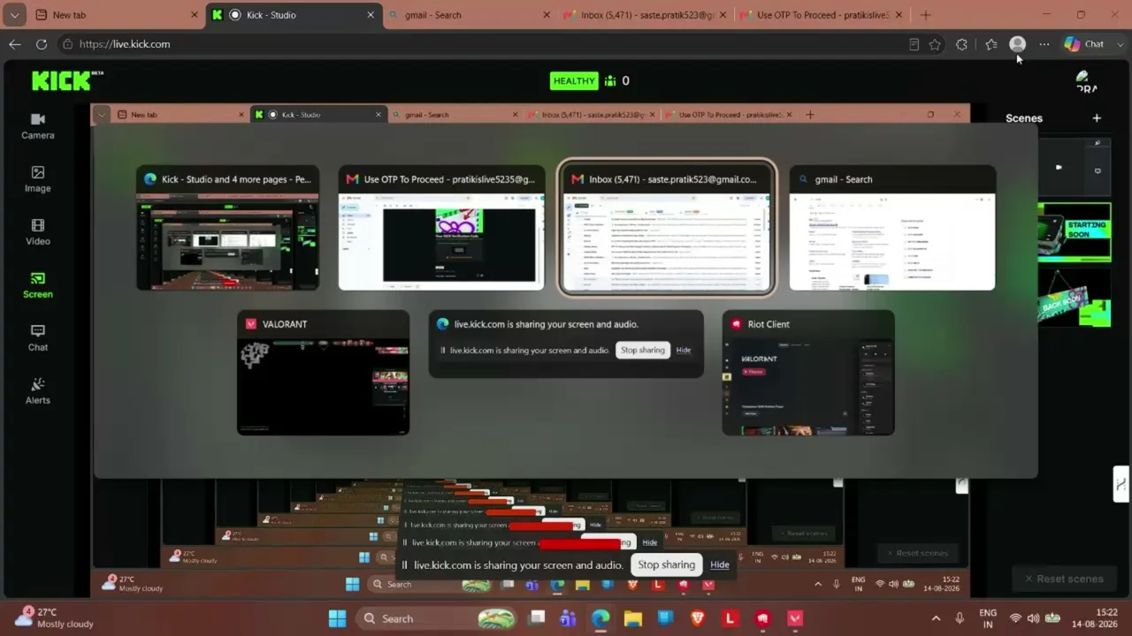Image resolution: width=1132 pixels, height=636 pixels.
Task: Close the gmail - Search tab
Action: click(x=547, y=15)
